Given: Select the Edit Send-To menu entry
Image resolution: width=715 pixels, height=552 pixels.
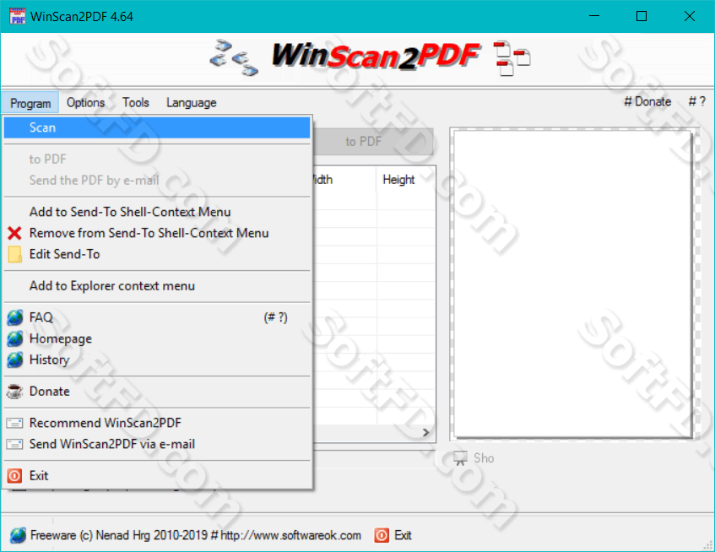Looking at the screenshot, I should tap(157, 254).
